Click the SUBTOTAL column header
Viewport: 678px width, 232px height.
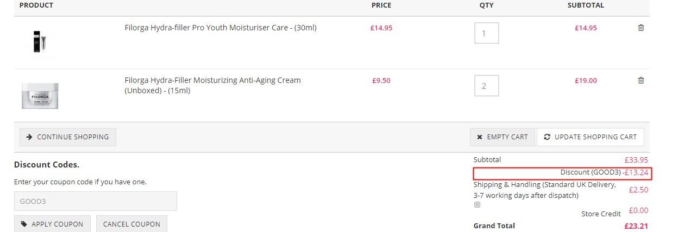(x=586, y=5)
